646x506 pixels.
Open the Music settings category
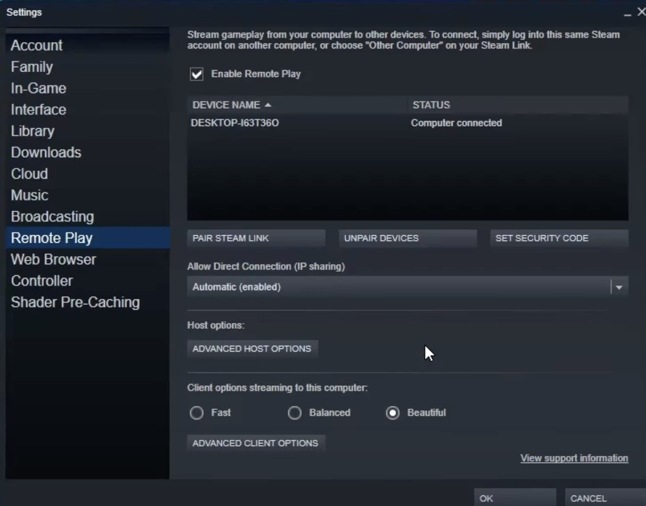coord(30,195)
